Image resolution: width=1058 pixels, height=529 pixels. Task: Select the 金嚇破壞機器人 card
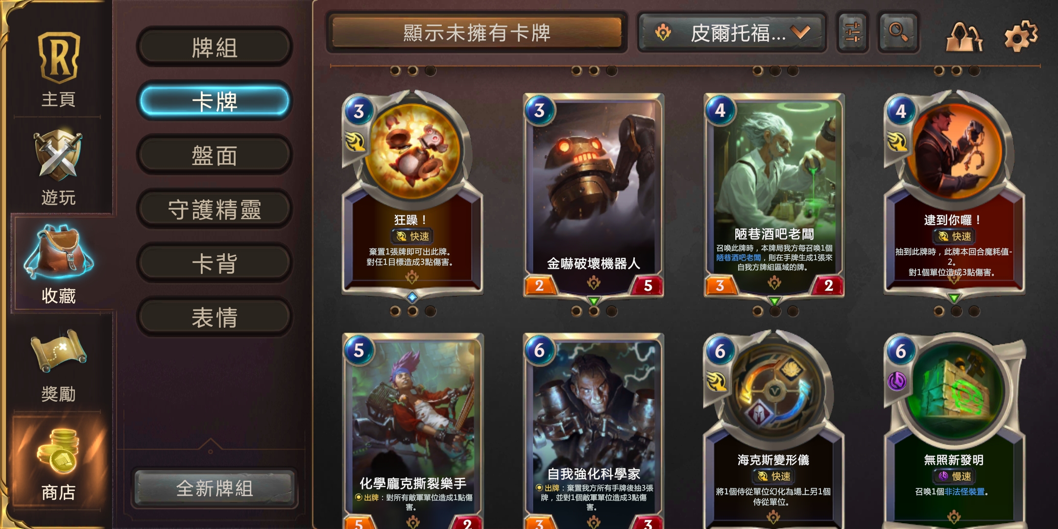coord(594,195)
